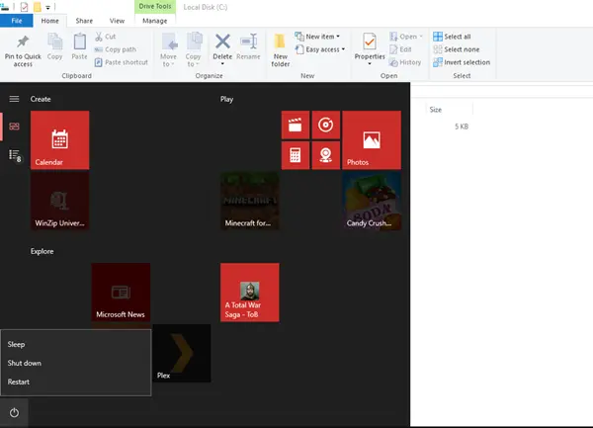Launch A Total War Saga tile
This screenshot has width=593, height=428.
tap(250, 293)
